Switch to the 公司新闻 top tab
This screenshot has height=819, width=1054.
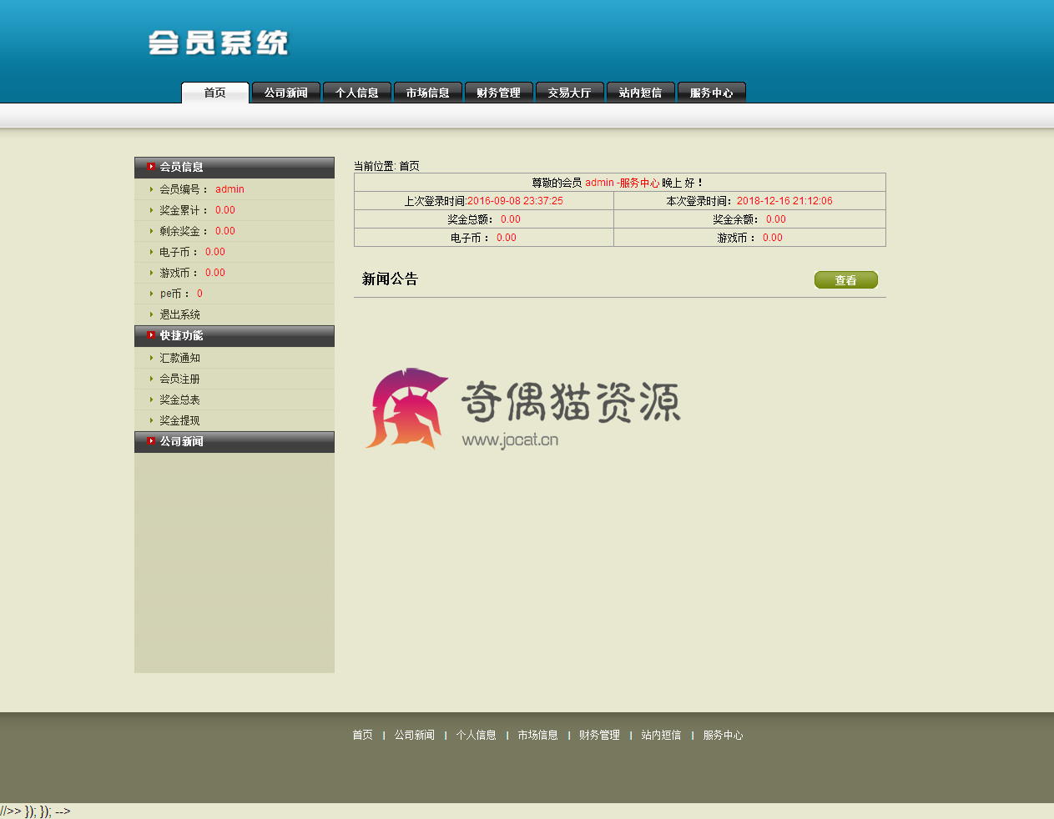(x=286, y=93)
